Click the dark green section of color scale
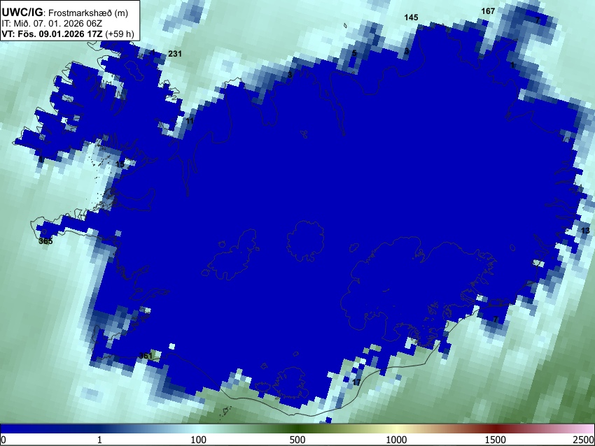This screenshot has width=595, height=446. [x=297, y=429]
